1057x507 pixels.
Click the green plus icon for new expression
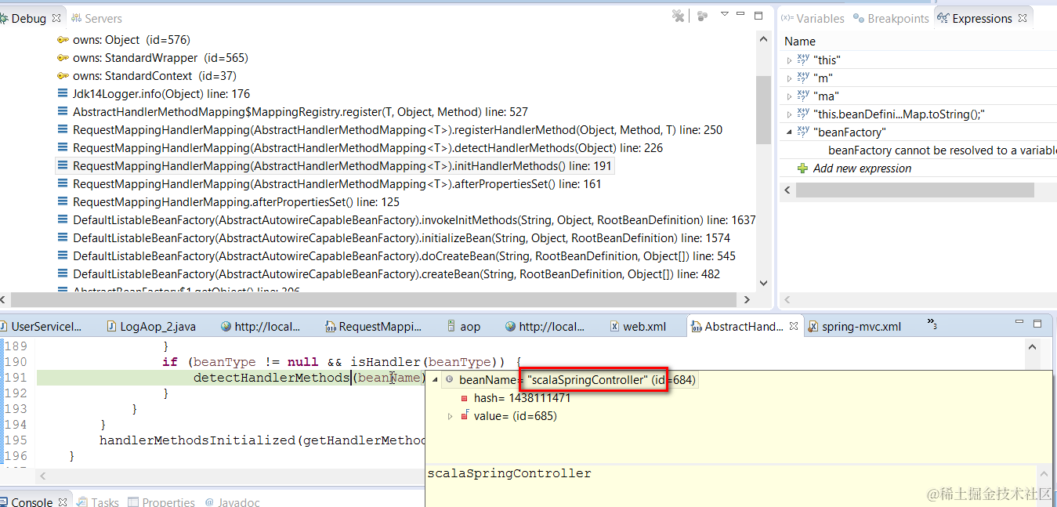(802, 168)
